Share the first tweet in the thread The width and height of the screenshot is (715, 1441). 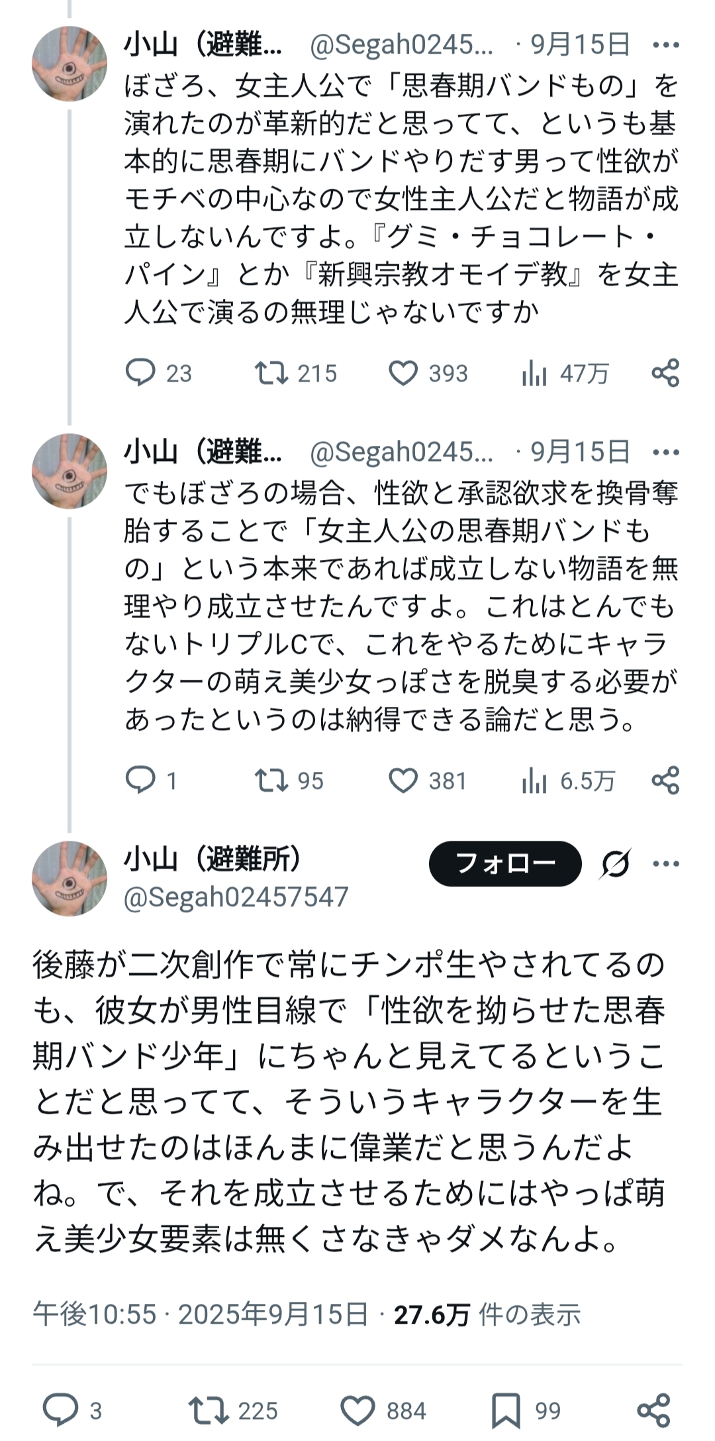[x=665, y=373]
